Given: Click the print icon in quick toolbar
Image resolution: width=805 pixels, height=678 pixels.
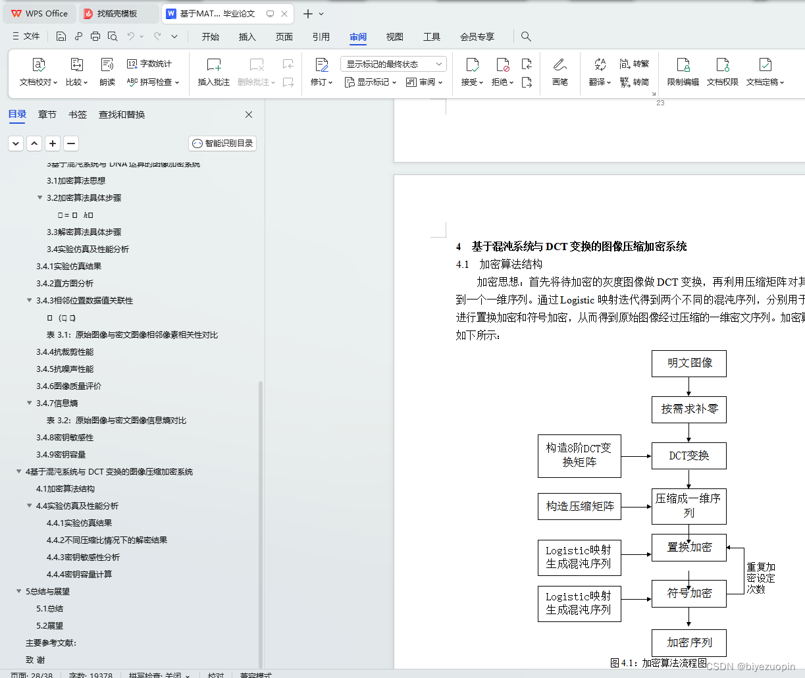Looking at the screenshot, I should coord(95,36).
